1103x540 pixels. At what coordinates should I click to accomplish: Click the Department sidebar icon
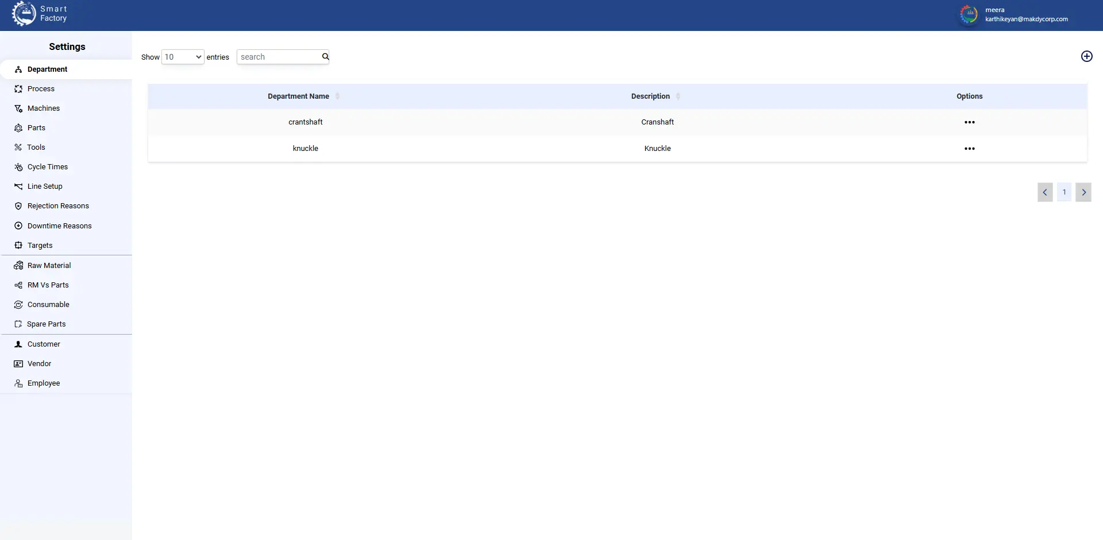pos(18,69)
